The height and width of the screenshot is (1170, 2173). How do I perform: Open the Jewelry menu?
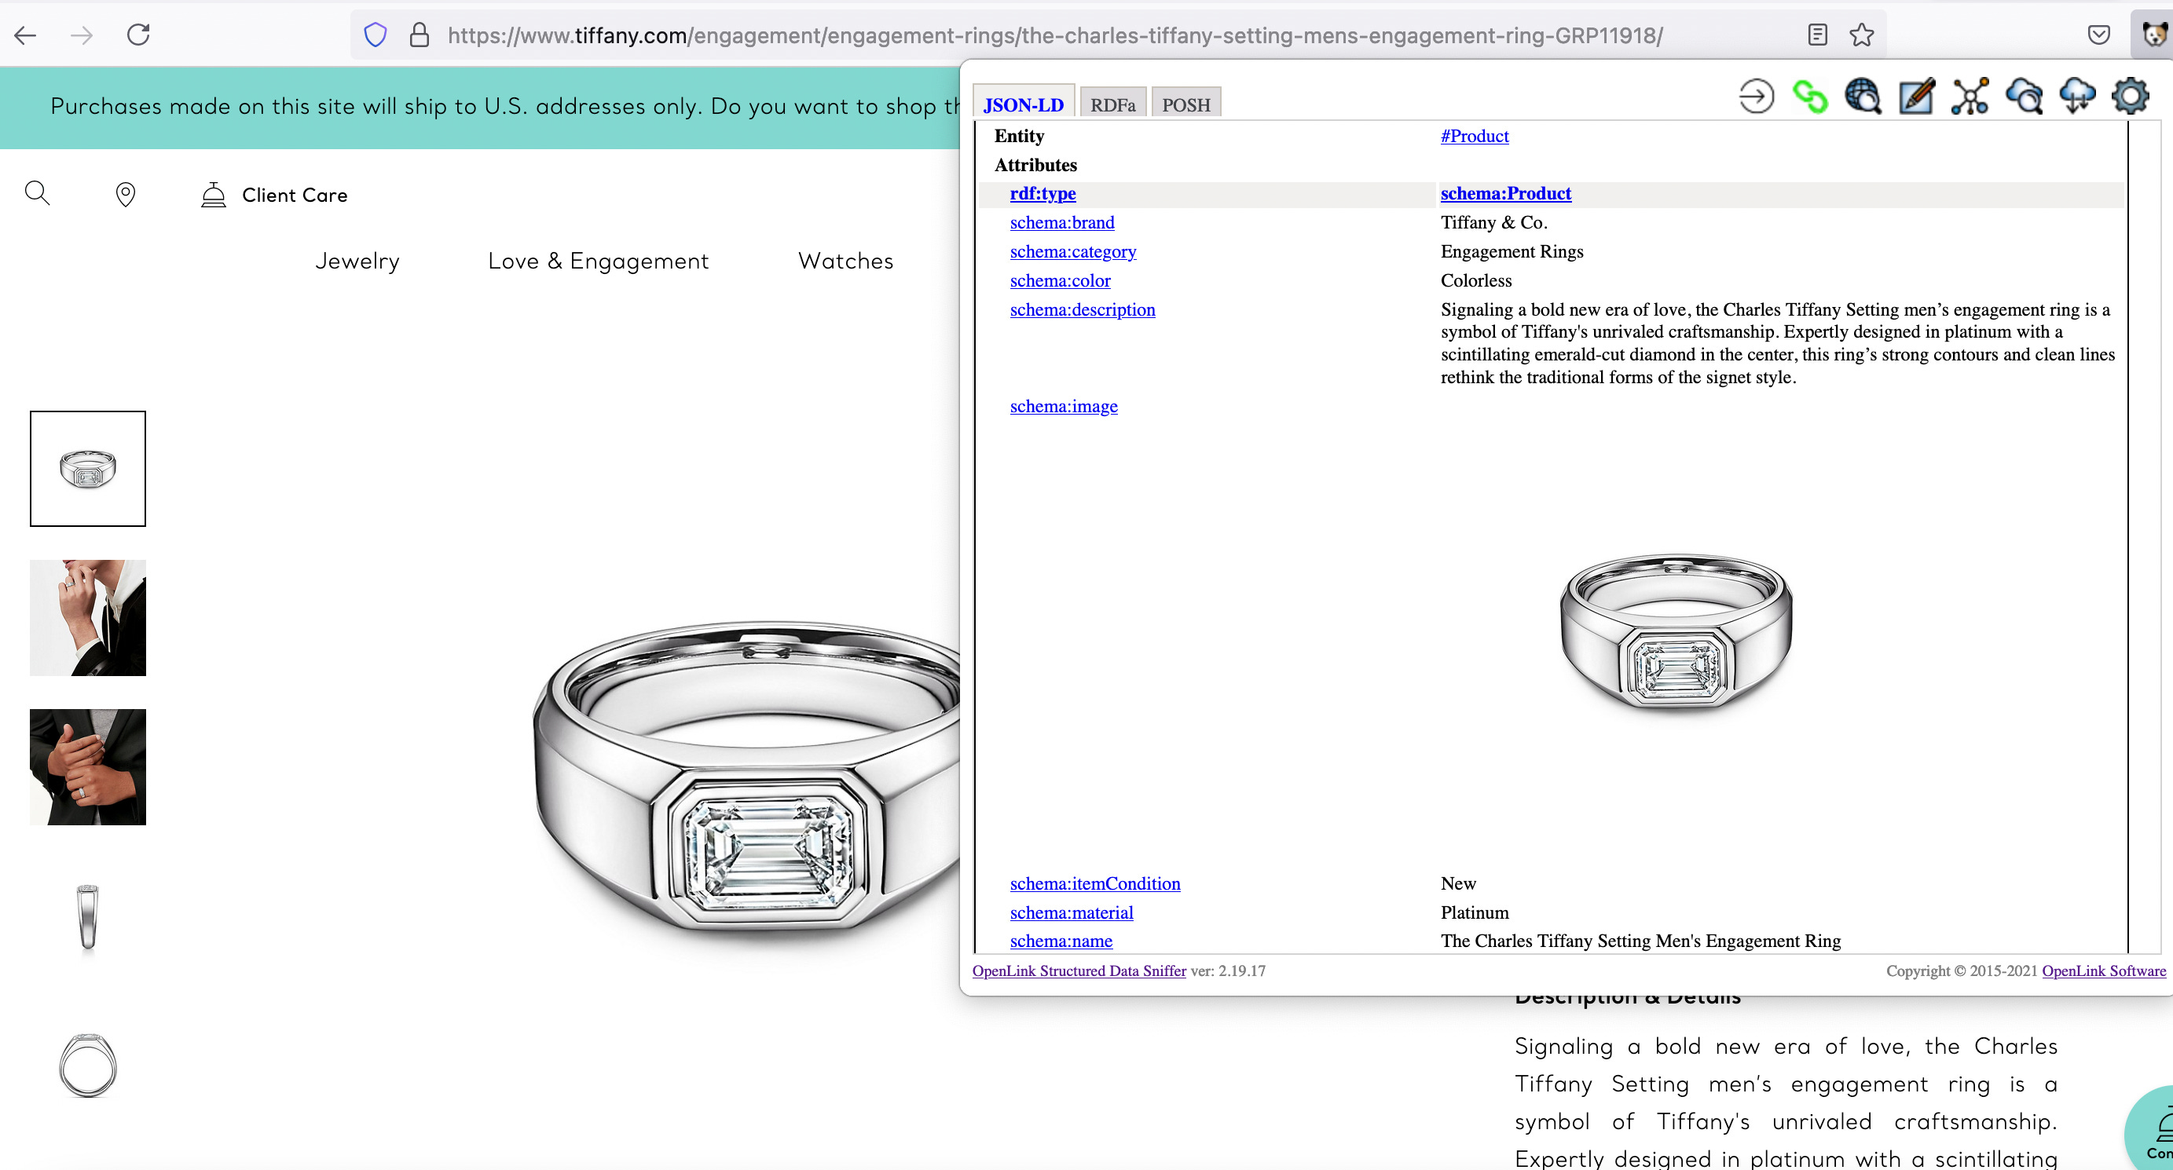(357, 261)
